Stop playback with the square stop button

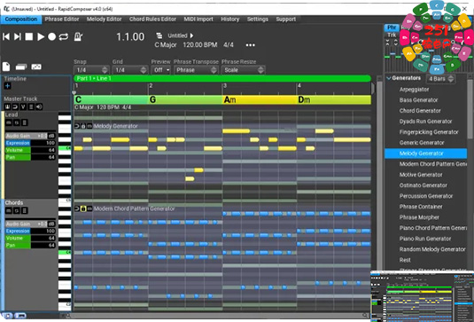(29, 37)
